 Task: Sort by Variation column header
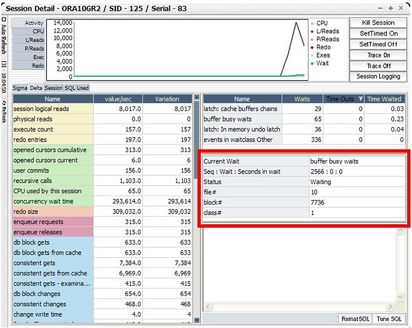coord(167,99)
